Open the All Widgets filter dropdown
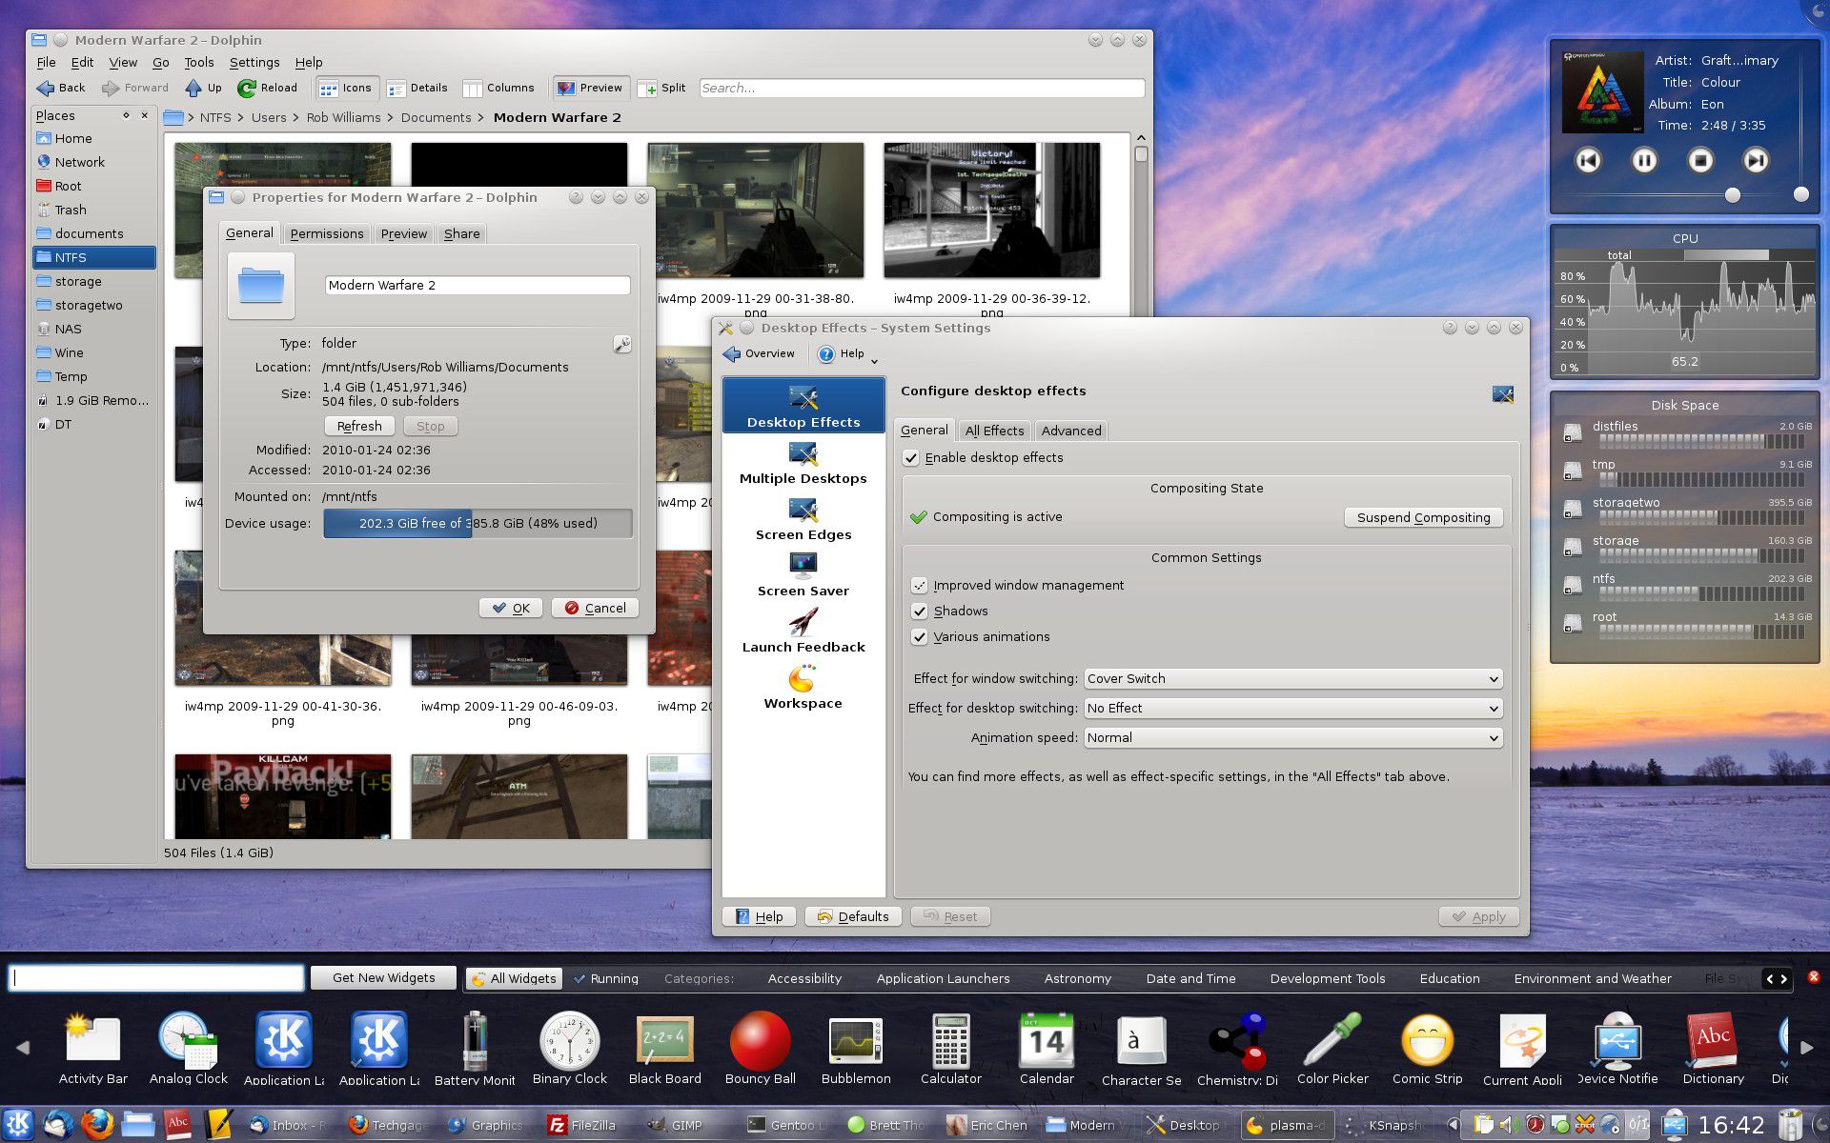This screenshot has height=1143, width=1830. coord(514,978)
